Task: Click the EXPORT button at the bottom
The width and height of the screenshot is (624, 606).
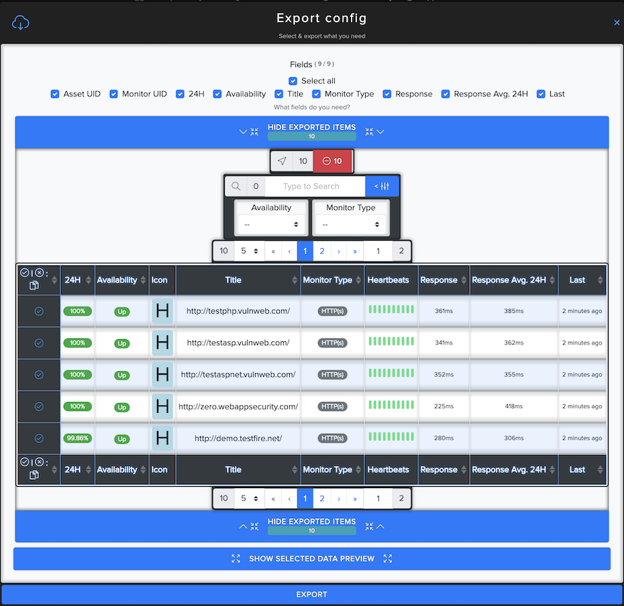Action: [x=311, y=594]
